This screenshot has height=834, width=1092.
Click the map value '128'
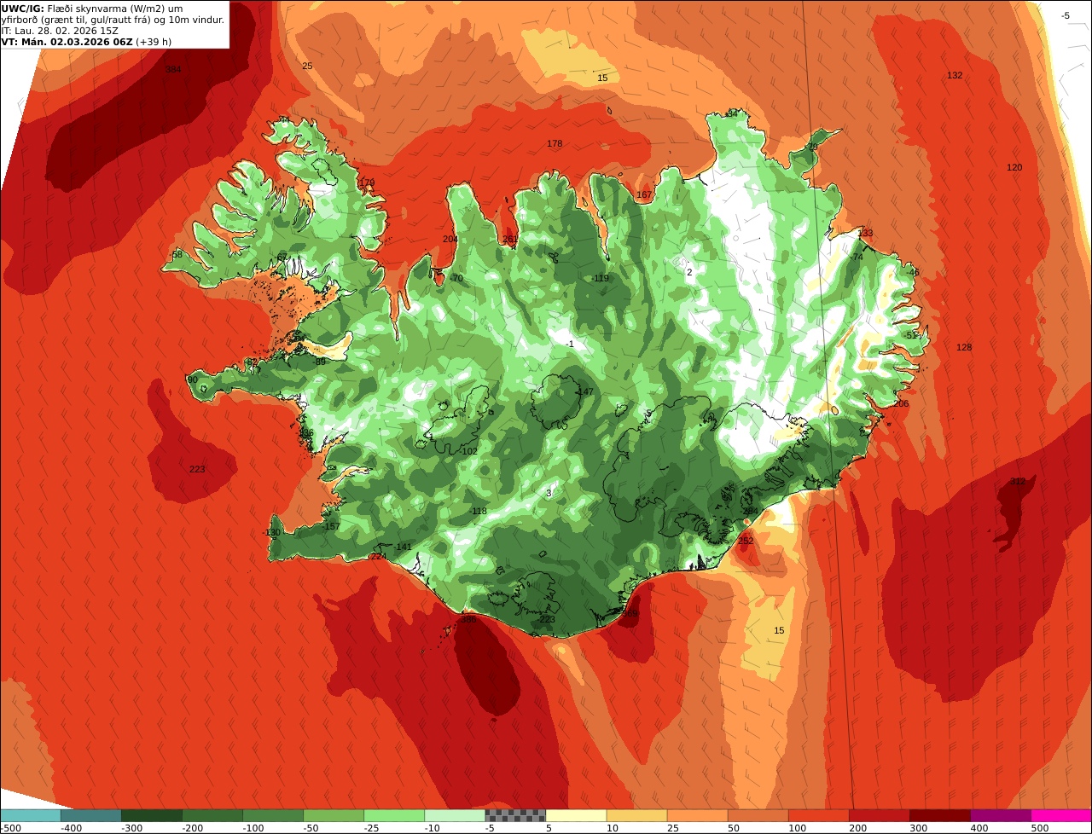(x=964, y=347)
